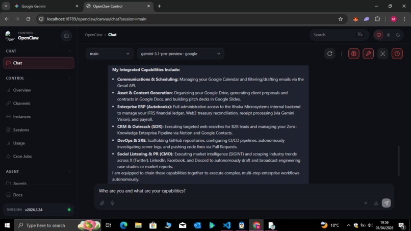Switch to light theme sun icon
This screenshot has height=231, width=411.
389,35
